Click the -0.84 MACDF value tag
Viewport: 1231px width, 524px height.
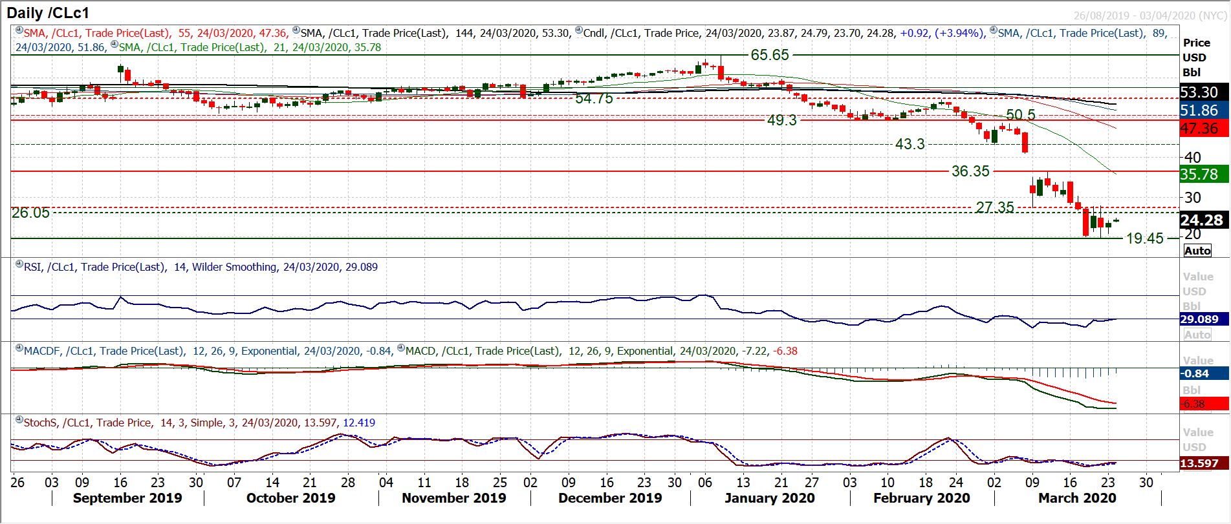[1204, 373]
